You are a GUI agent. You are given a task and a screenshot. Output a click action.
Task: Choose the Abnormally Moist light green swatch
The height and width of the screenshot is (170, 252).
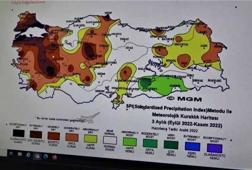(130, 142)
